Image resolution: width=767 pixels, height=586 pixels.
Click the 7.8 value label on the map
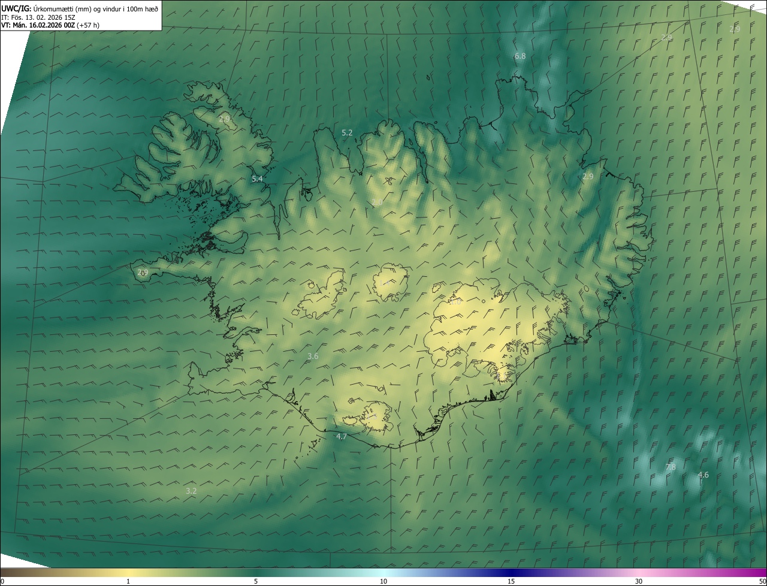(x=671, y=467)
